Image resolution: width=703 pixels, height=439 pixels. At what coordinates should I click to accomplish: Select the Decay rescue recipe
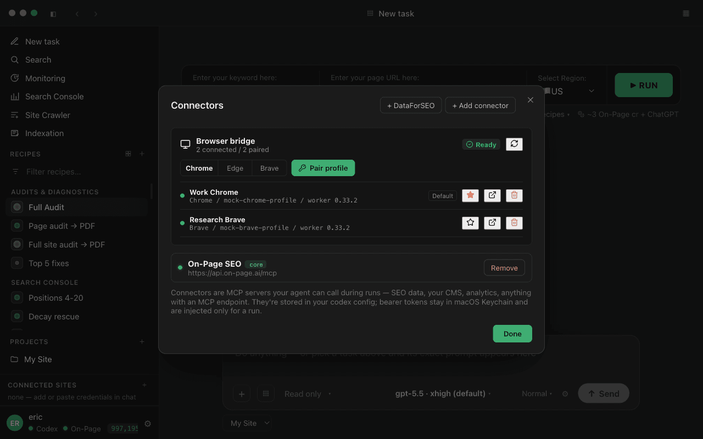click(x=77, y=317)
